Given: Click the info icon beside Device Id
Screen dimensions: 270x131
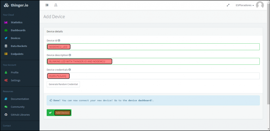Looking at the screenshot, I should pos(59,40).
